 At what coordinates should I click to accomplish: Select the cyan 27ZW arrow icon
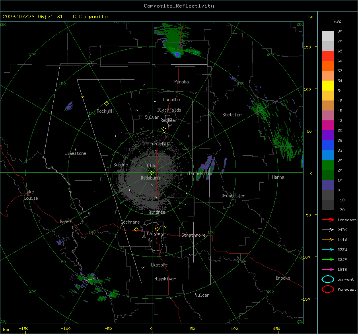click(328, 250)
